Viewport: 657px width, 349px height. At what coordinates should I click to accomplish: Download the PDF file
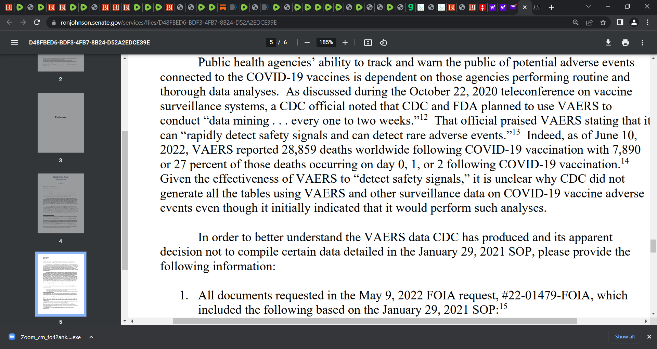coord(608,42)
